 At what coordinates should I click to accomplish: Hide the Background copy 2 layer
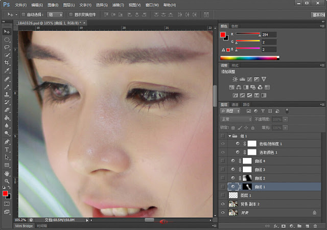223,204
